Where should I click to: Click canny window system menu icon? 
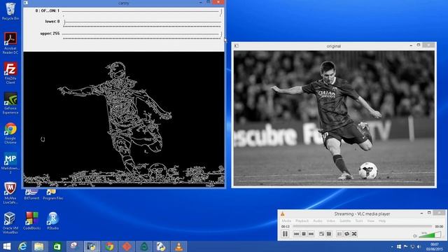[26, 3]
